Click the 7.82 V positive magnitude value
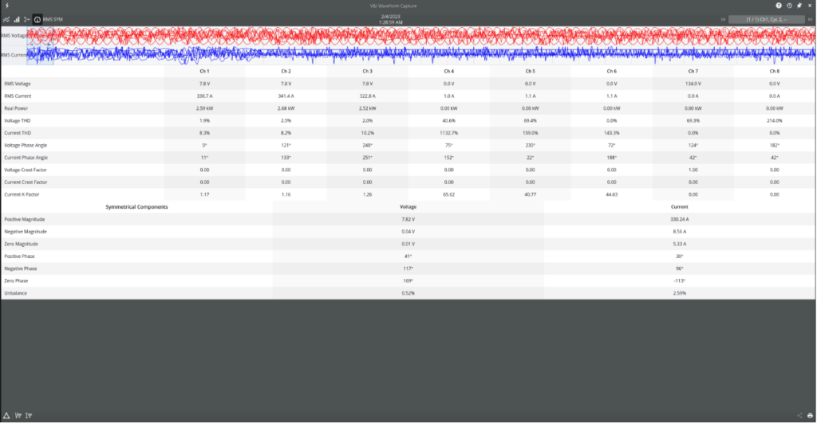The width and height of the screenshot is (817, 423). click(x=408, y=220)
